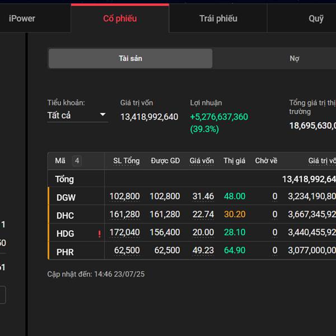336x336 pixels.
Task: Select the DGW stock row
Action: 192,197
